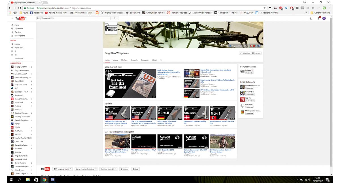
Task: Open the Remington-Keene video thumbnail
Action: coord(144,113)
